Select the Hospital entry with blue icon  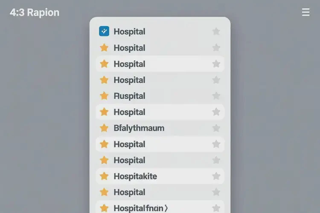click(129, 32)
